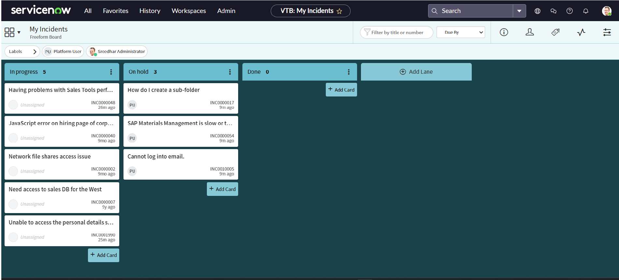Screen dimensions: 619x280
Task: Click PU assignee badge on INC0000017 card
Action: point(132,105)
